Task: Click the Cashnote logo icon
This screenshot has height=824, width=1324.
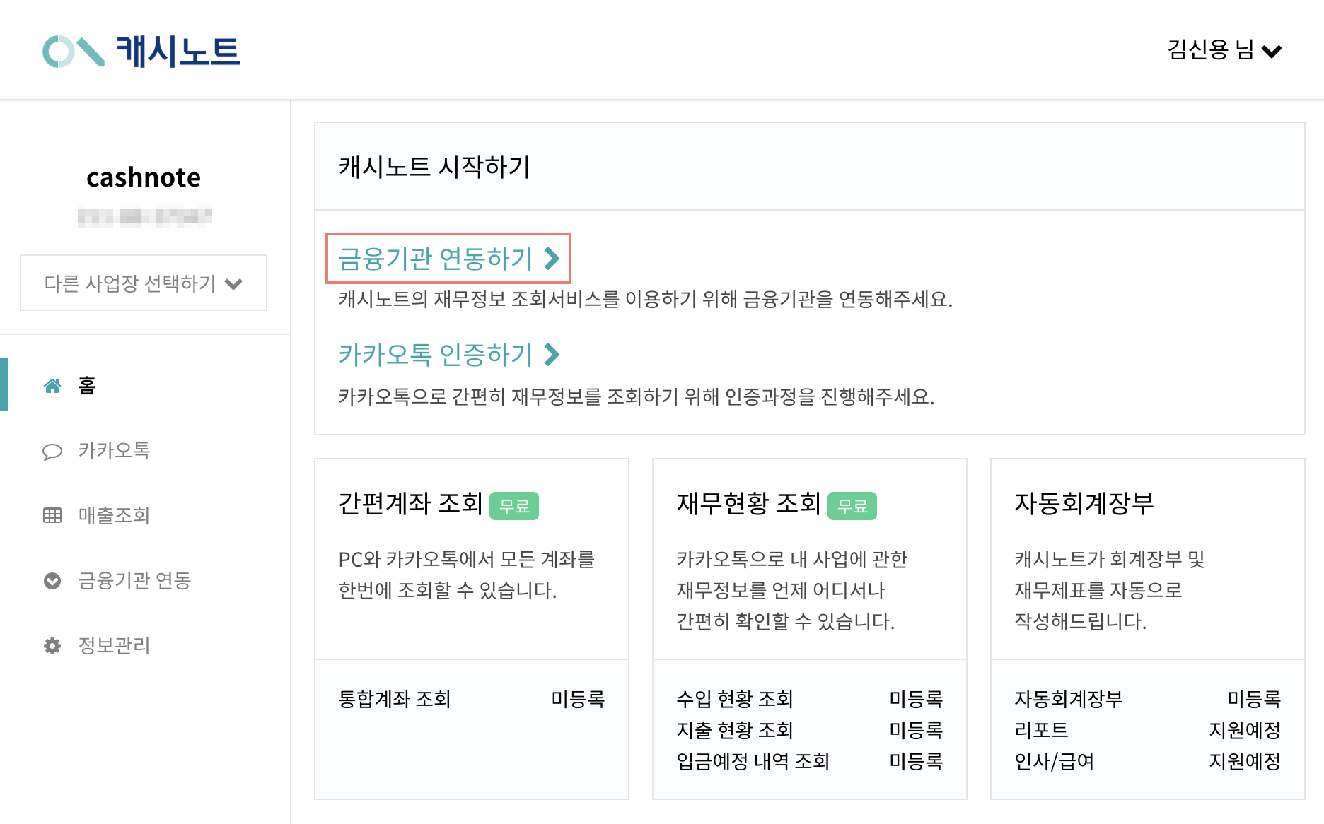Action: tap(74, 52)
